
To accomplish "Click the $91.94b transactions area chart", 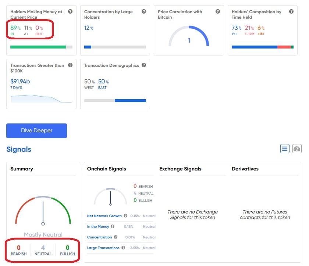I will pyautogui.click(x=41, y=98).
